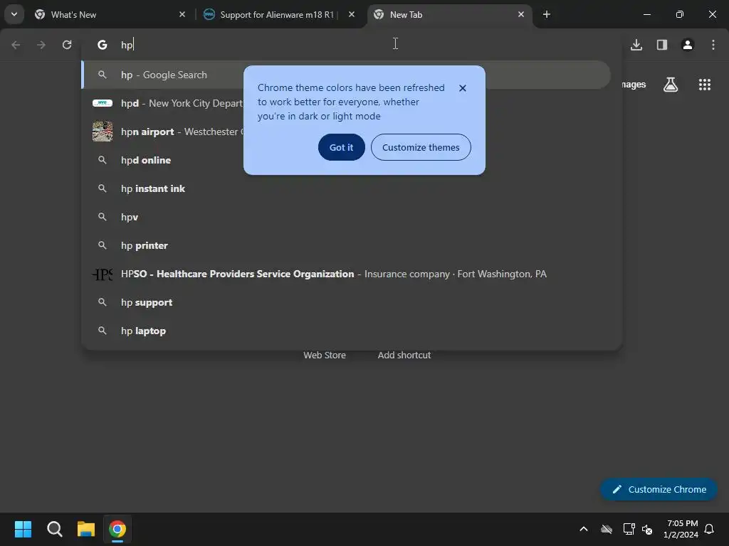Close the What's New tab
The image size is (729, 546).
(x=182, y=14)
